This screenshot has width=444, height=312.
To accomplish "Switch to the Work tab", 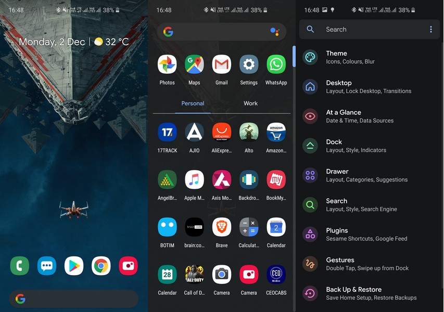I will [250, 103].
